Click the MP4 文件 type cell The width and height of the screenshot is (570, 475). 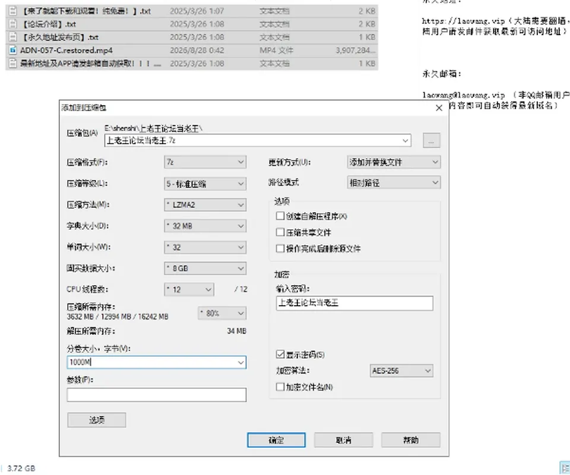(x=276, y=50)
